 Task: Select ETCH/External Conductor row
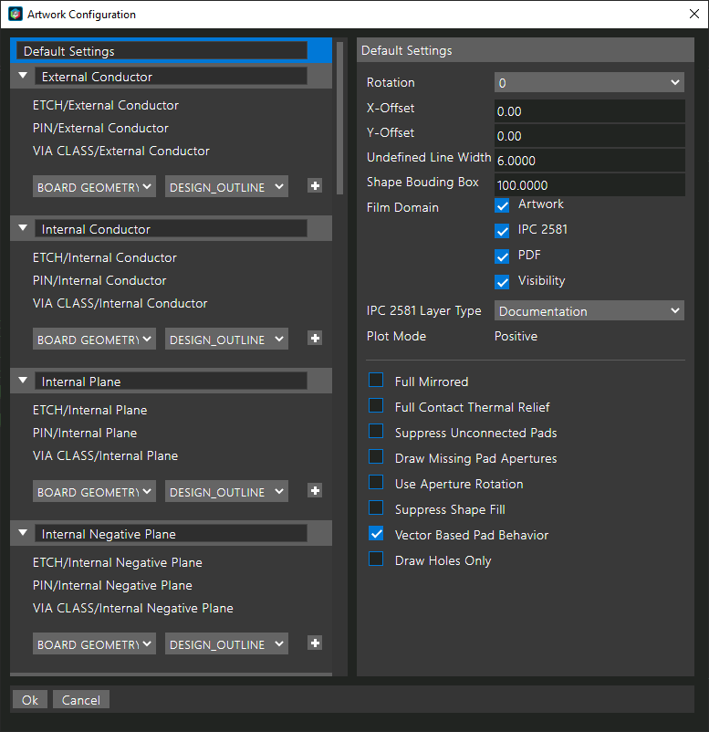point(106,106)
